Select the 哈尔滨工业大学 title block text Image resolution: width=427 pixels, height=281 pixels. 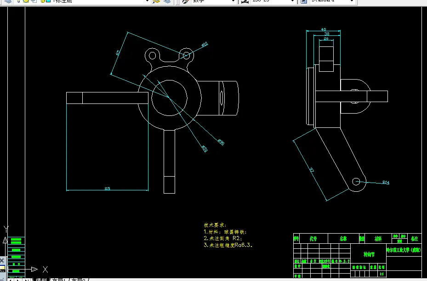tap(404, 250)
